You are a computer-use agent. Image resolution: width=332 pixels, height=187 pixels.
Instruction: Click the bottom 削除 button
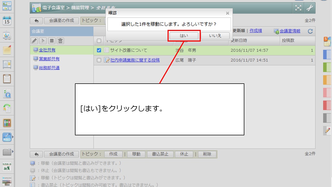click(207, 154)
